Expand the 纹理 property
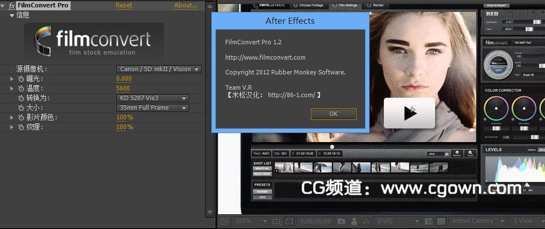This screenshot has width=545, height=229. (12, 127)
